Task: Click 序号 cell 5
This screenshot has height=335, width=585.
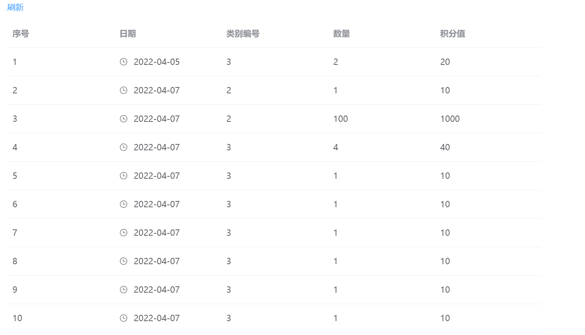Action: click(x=15, y=176)
